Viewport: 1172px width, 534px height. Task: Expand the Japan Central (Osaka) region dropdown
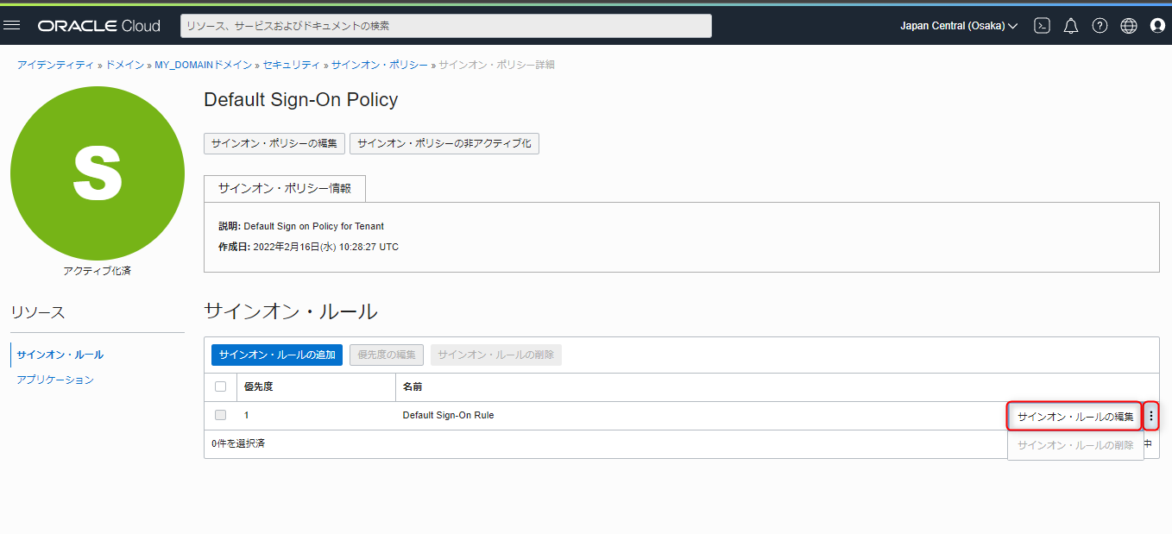click(x=959, y=26)
